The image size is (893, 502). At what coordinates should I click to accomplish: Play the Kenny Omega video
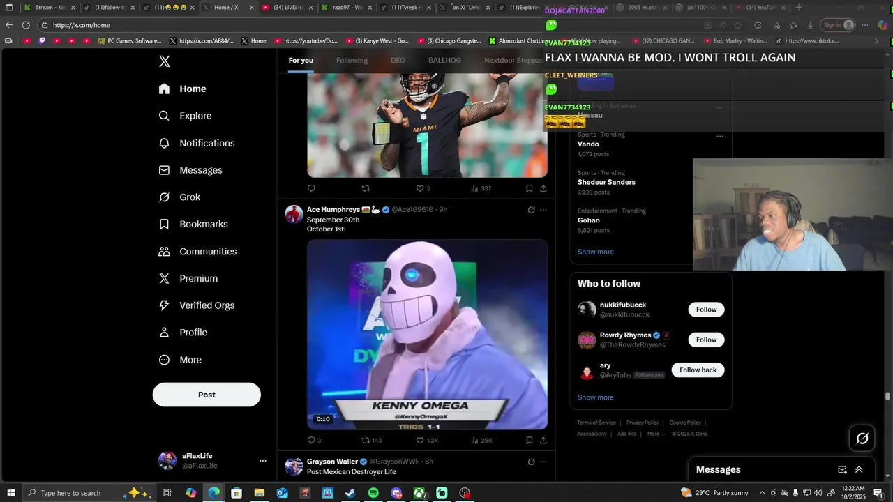point(427,335)
